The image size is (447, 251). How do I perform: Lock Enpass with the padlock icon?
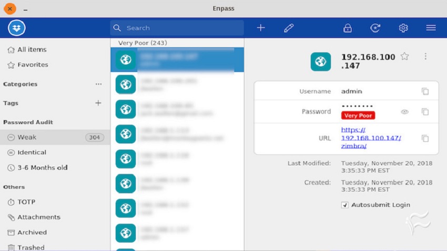click(347, 28)
